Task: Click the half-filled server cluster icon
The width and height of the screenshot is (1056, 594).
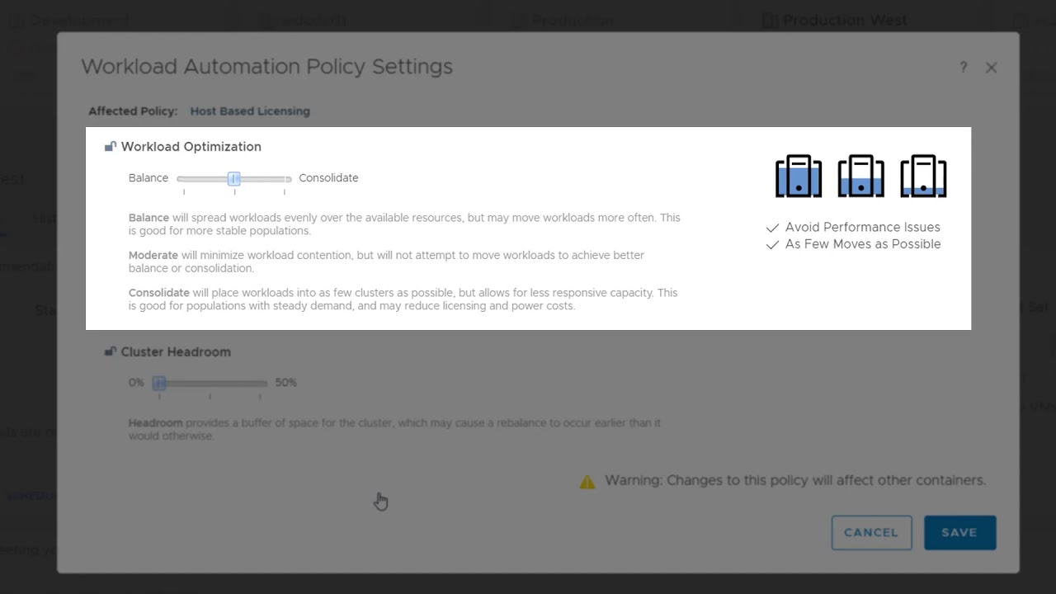Action: 861,176
